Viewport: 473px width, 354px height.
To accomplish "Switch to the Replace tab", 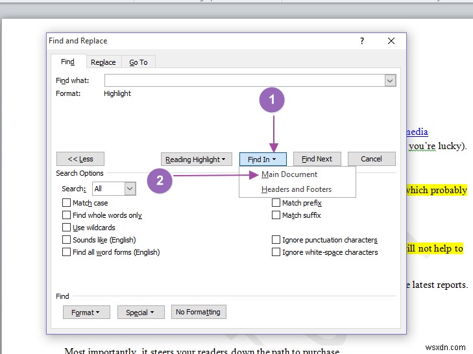I will pos(103,62).
